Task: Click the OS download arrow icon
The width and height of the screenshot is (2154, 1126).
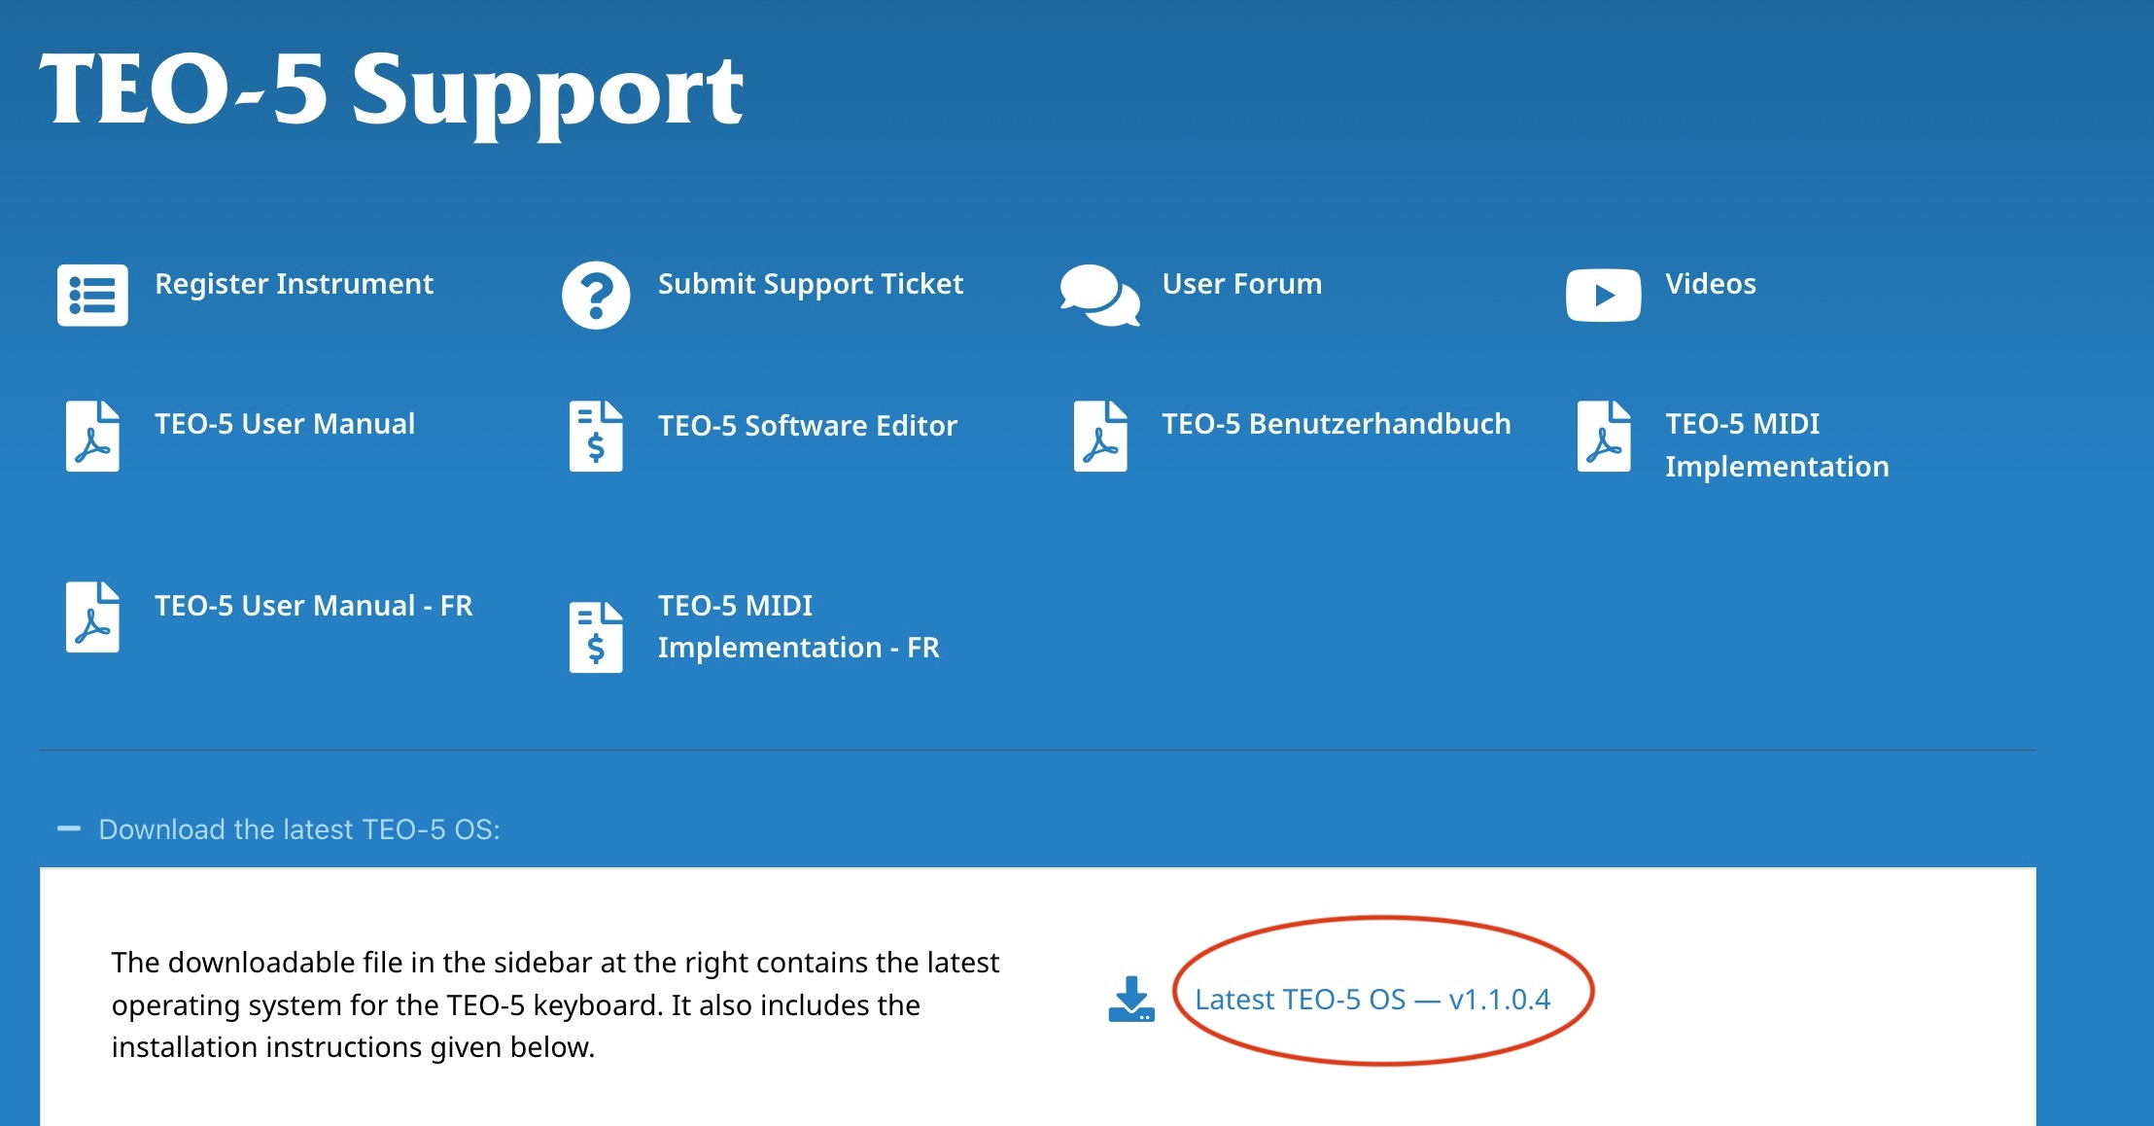Action: point(1130,1000)
